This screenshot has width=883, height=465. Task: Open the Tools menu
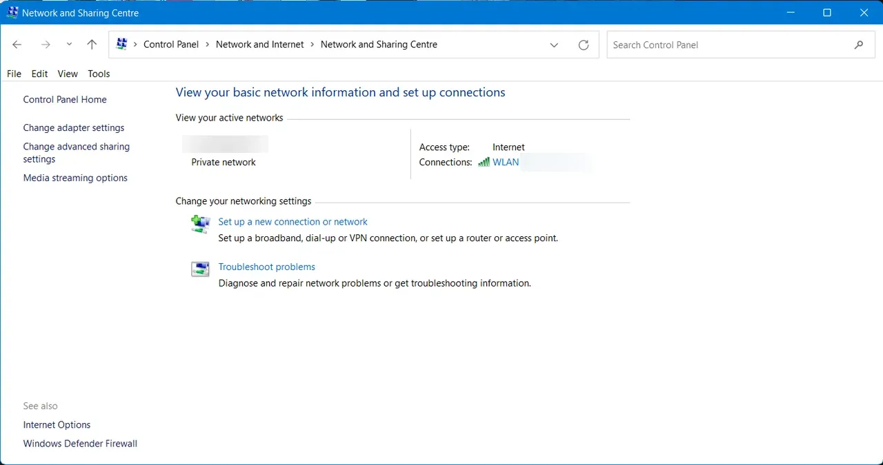pyautogui.click(x=99, y=74)
